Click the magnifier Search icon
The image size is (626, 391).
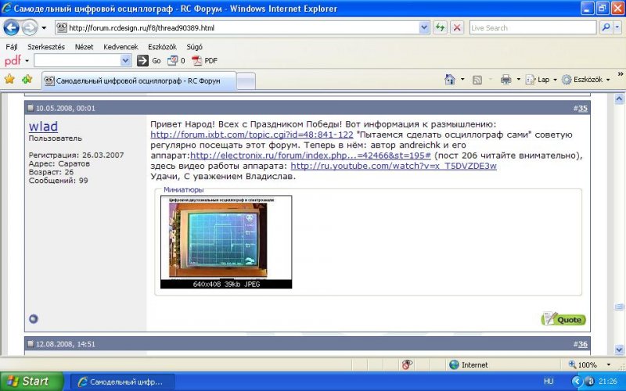tap(606, 27)
